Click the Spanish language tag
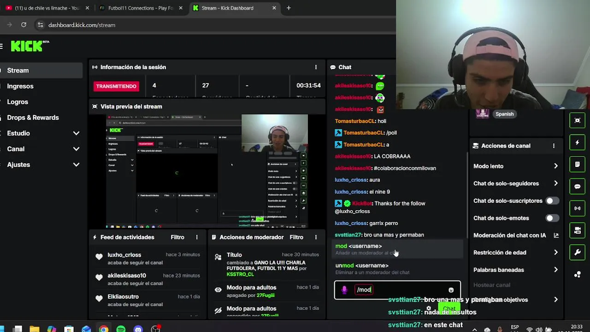The image size is (590, 332). click(504, 114)
